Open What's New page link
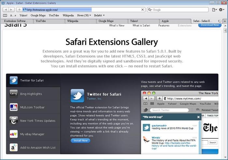 point(117,25)
